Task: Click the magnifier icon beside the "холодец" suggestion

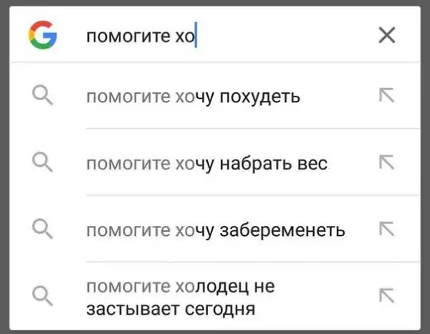Action: (43, 297)
